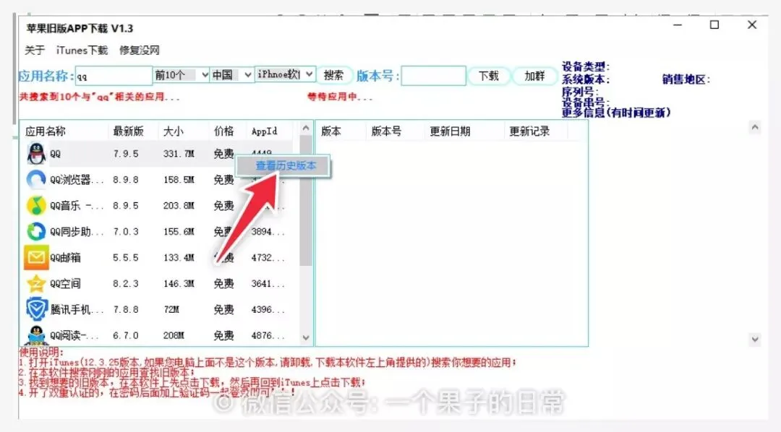
Task: Click app list scrollbar up arrow
Action: click(x=306, y=129)
